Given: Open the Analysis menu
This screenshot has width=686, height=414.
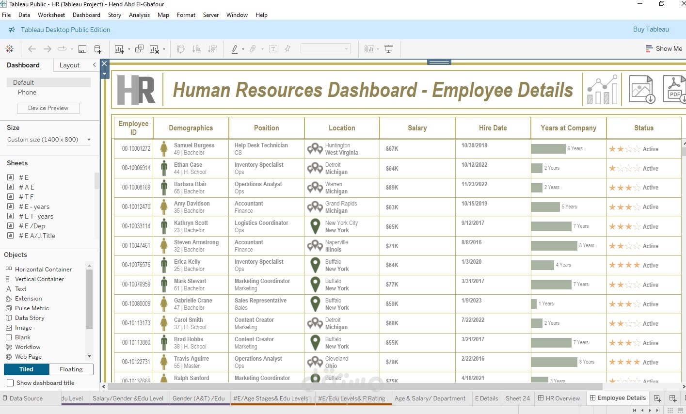Looking at the screenshot, I should (139, 15).
